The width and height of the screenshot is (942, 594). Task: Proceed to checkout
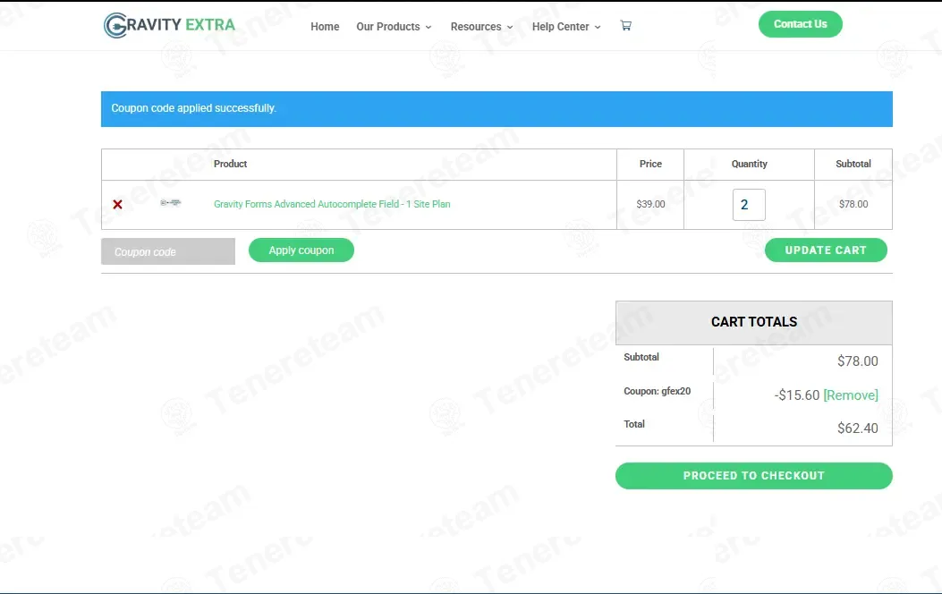click(753, 476)
